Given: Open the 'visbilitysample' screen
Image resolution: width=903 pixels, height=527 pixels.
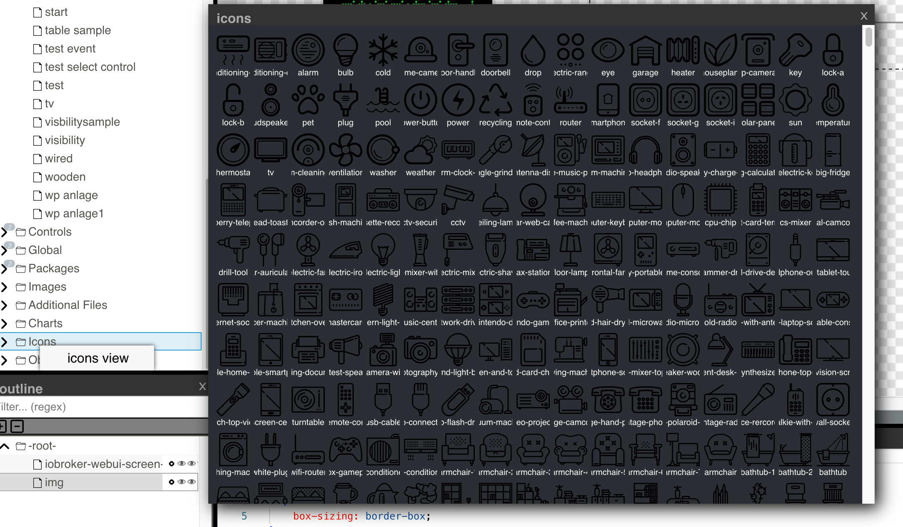Looking at the screenshot, I should click(82, 122).
